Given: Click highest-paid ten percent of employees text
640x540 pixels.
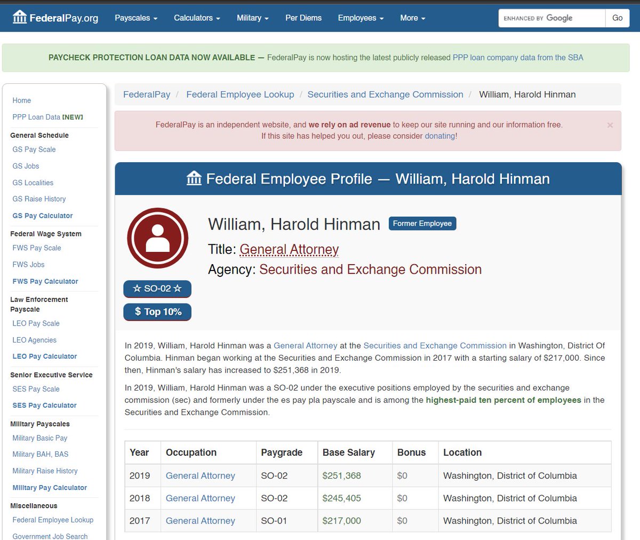Looking at the screenshot, I should 503,400.
